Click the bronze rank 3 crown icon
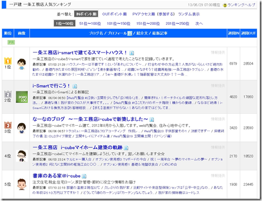262x201 pixels. [8, 125]
